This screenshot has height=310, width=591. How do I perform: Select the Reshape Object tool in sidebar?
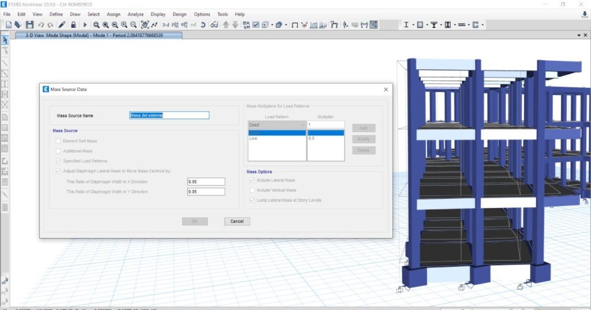point(5,50)
